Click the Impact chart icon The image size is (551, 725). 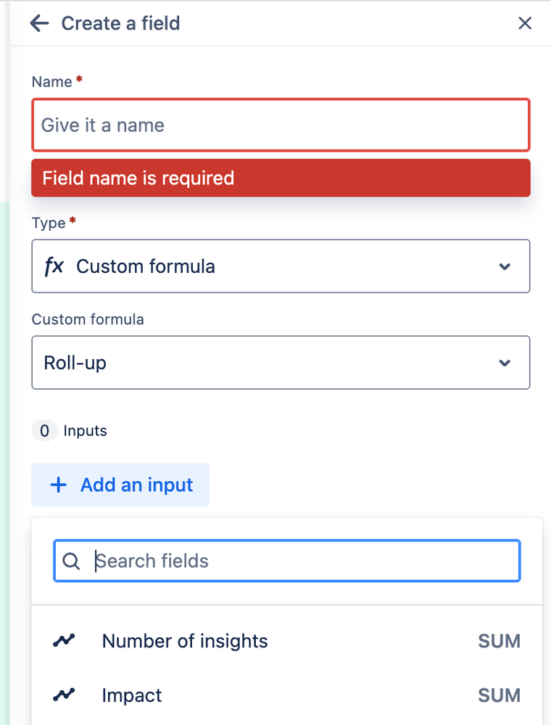[x=64, y=695]
